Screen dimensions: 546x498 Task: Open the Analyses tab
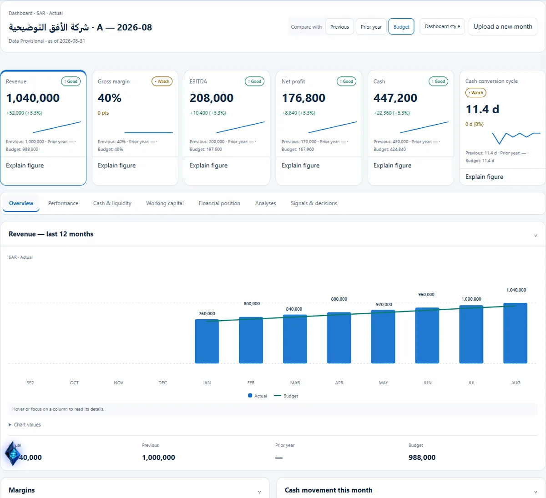[x=266, y=203]
